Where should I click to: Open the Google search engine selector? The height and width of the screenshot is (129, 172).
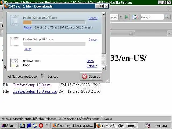click(136, 17)
